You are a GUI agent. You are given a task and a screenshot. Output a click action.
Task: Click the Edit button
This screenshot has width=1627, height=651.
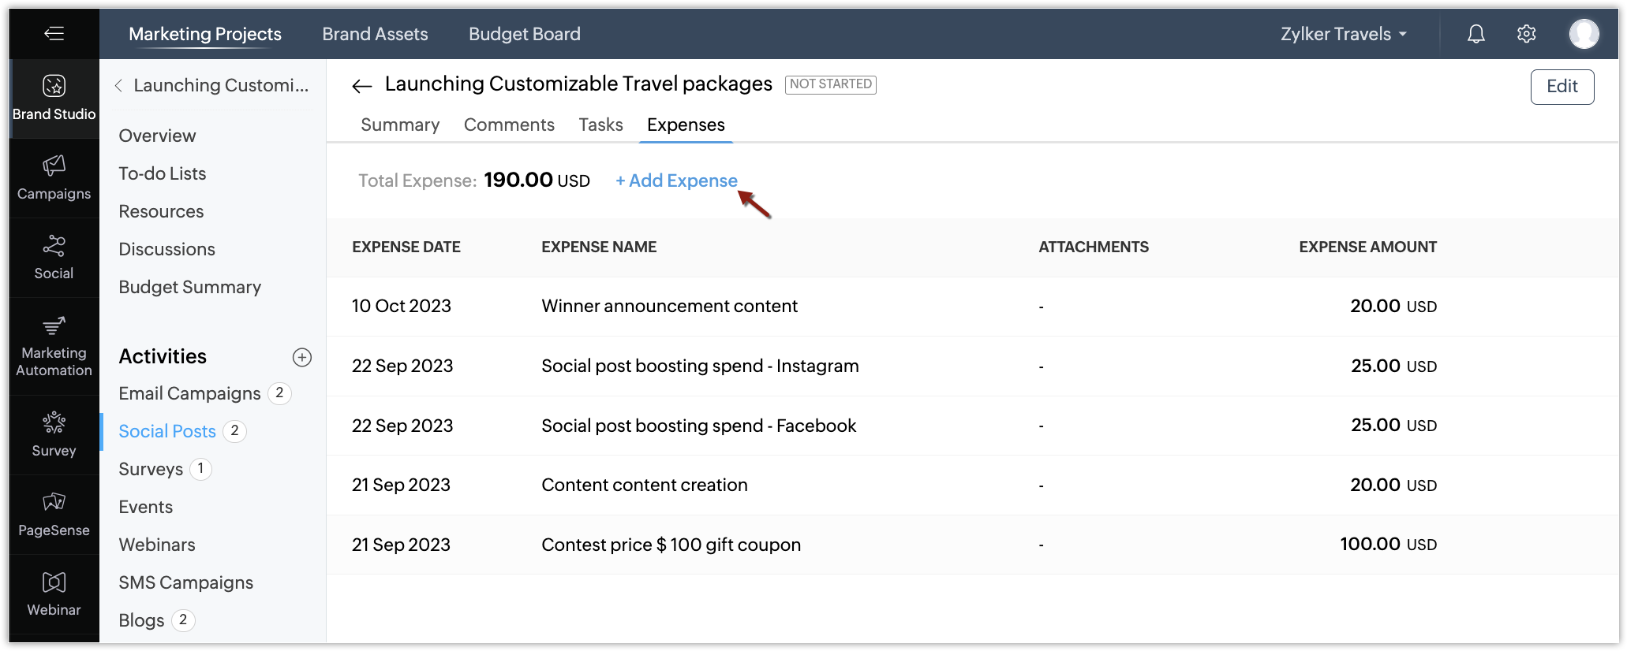tap(1562, 87)
